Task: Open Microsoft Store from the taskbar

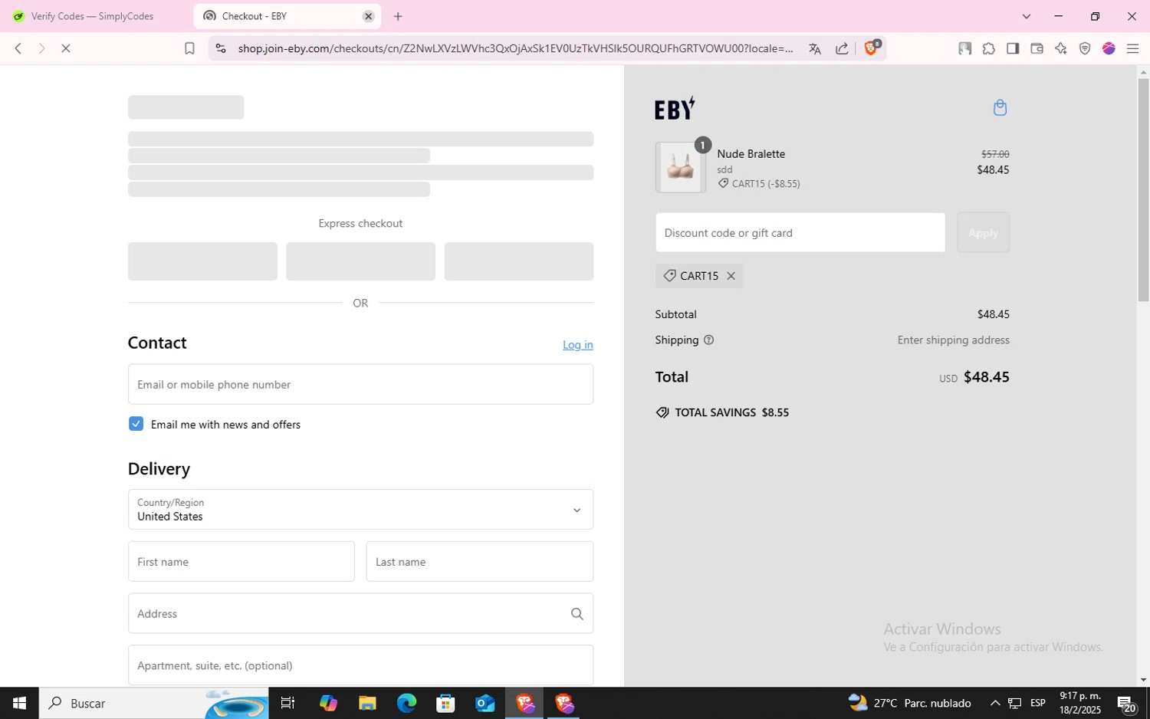Action: [x=445, y=703]
